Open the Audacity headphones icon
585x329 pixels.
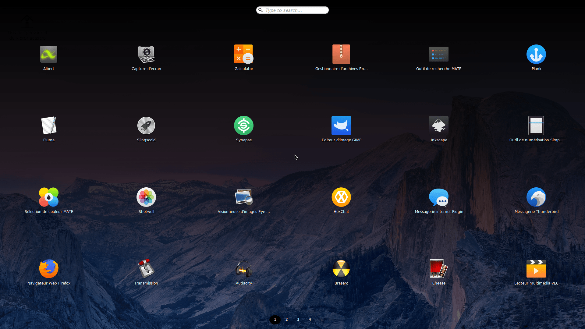tap(244, 269)
